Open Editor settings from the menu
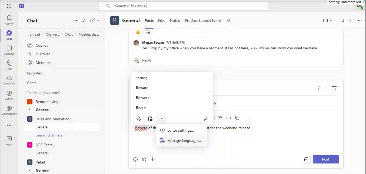Image resolution: width=366 pixels, height=174 pixels. click(x=182, y=130)
